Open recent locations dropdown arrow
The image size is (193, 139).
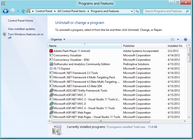click(x=18, y=11)
